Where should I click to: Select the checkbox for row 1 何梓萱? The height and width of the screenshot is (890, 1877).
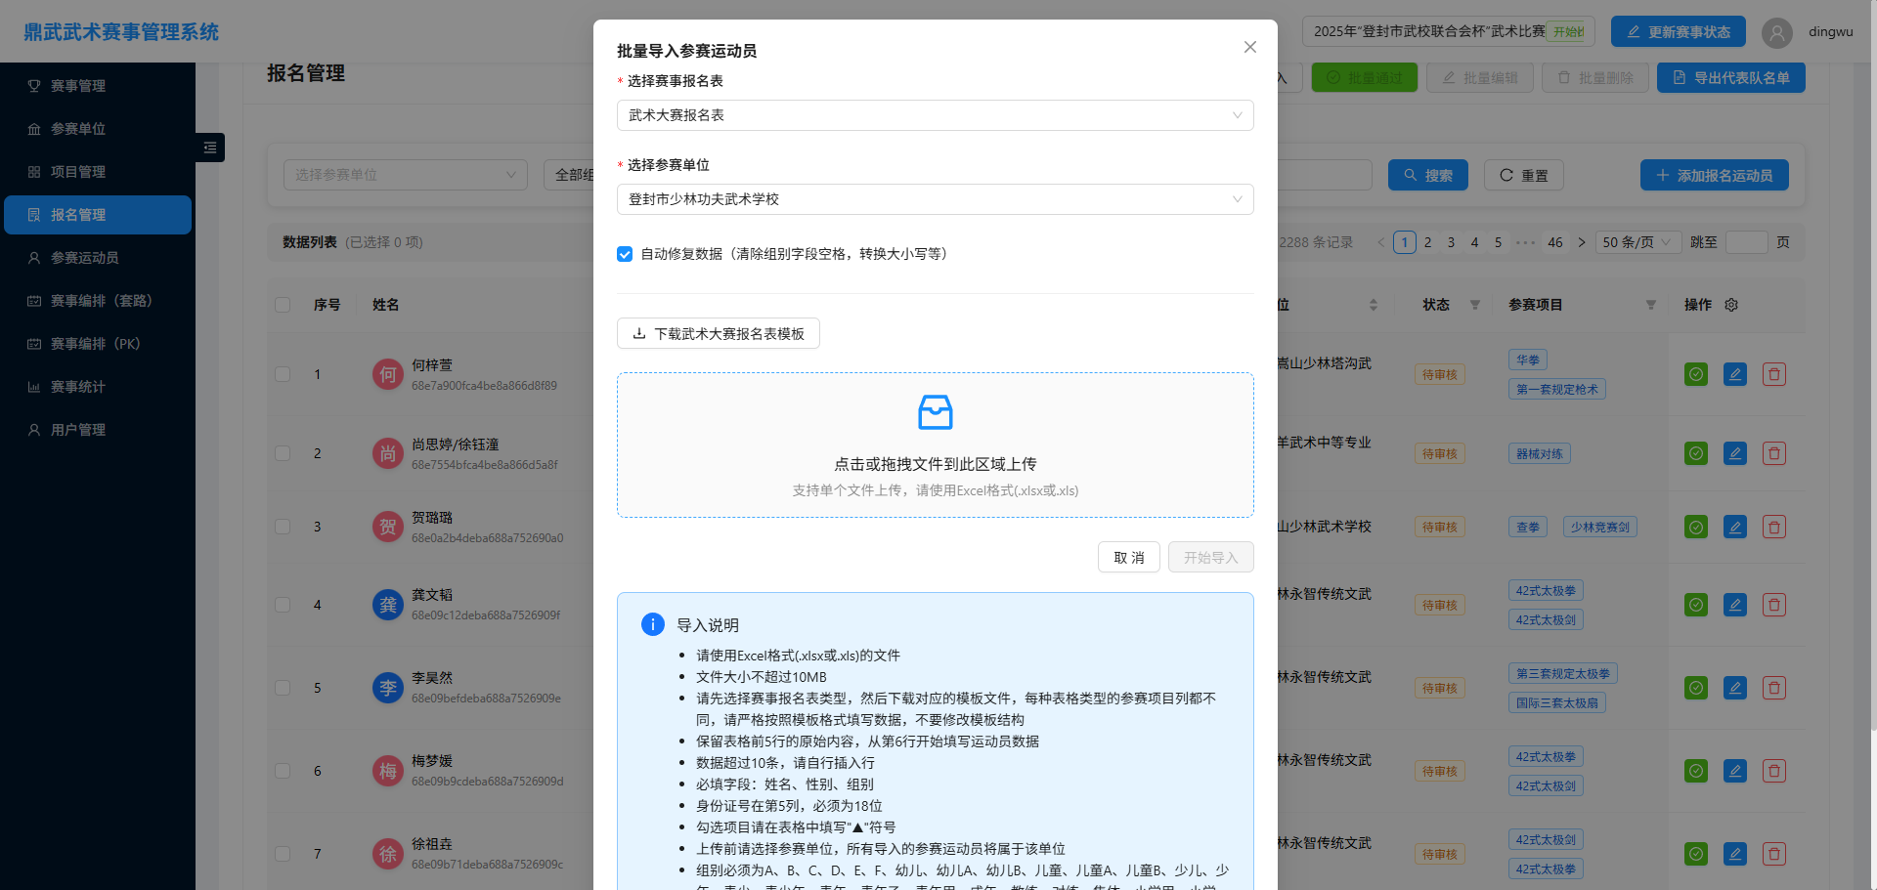[x=283, y=374]
